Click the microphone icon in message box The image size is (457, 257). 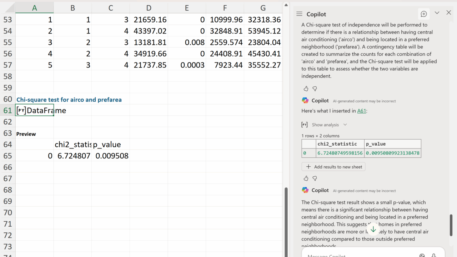[x=433, y=255]
